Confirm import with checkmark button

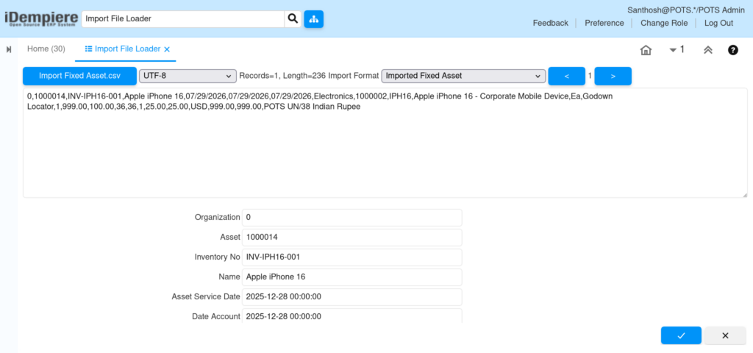(681, 335)
